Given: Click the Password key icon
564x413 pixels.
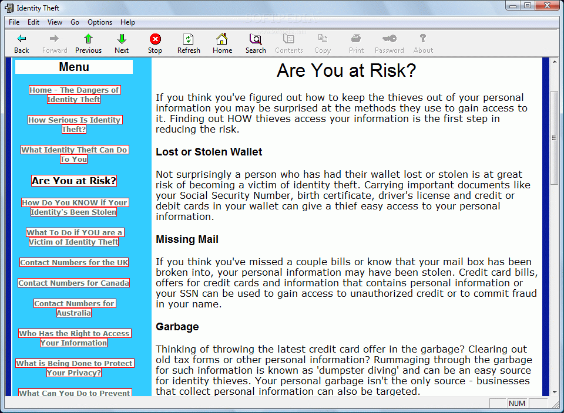Looking at the screenshot, I should 389,39.
